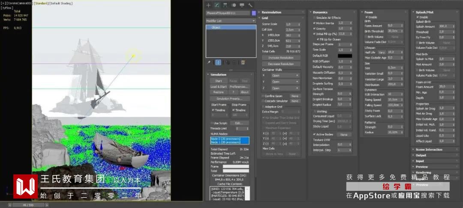Toggle Fill Up for Ocean checkbox
463x208 pixels.
click(x=318, y=39)
